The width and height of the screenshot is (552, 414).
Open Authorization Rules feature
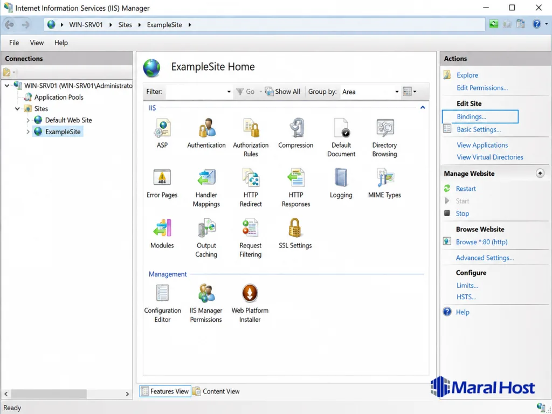[251, 137]
